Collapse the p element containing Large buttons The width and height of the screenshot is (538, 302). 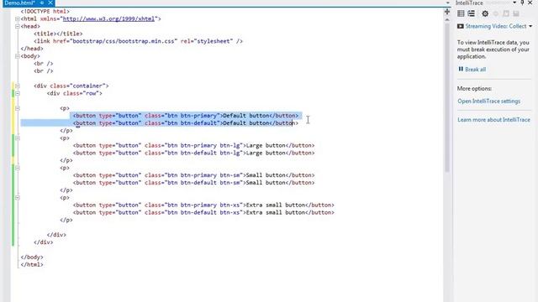click(17, 138)
